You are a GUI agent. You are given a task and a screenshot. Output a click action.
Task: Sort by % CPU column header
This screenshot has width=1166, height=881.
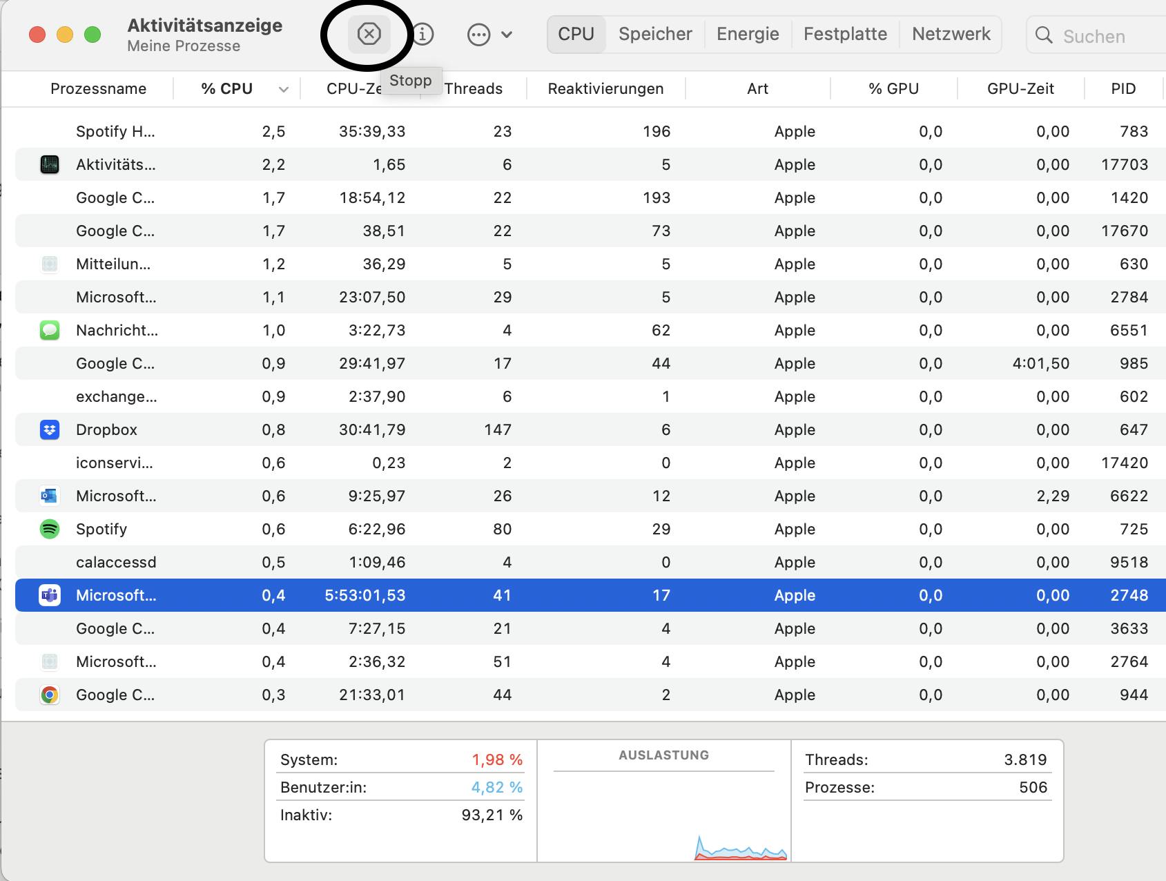(x=226, y=88)
